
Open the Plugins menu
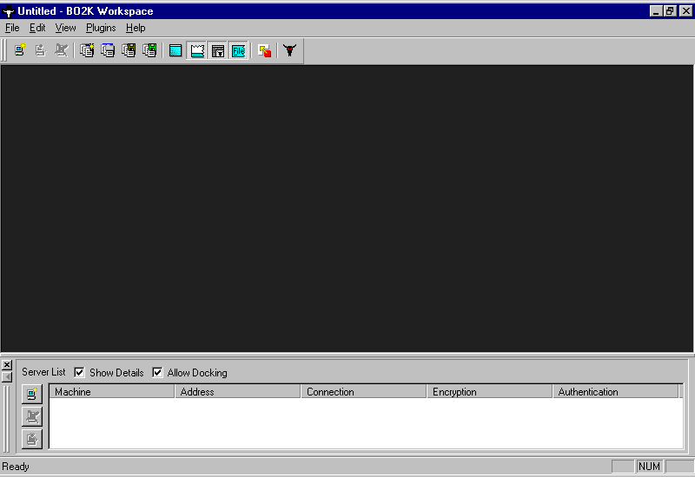coord(101,28)
